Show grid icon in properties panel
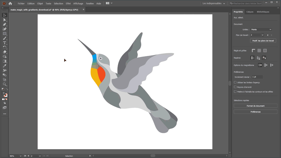281x158 pixels. (x=259, y=51)
